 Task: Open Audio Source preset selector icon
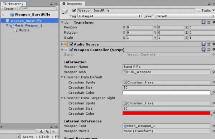click(209, 44)
